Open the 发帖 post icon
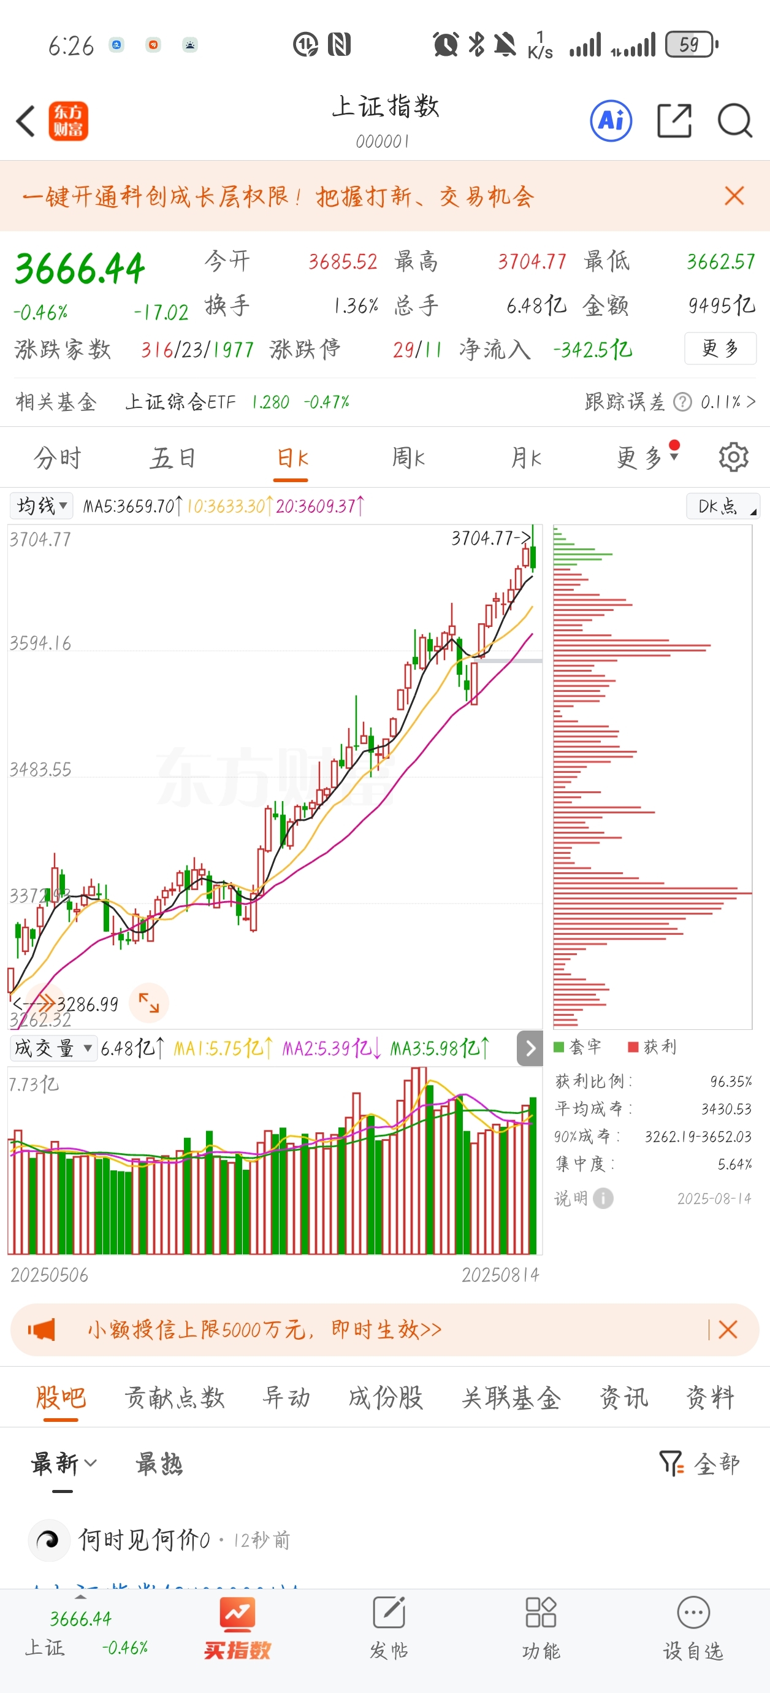The image size is (770, 1693). (388, 1629)
